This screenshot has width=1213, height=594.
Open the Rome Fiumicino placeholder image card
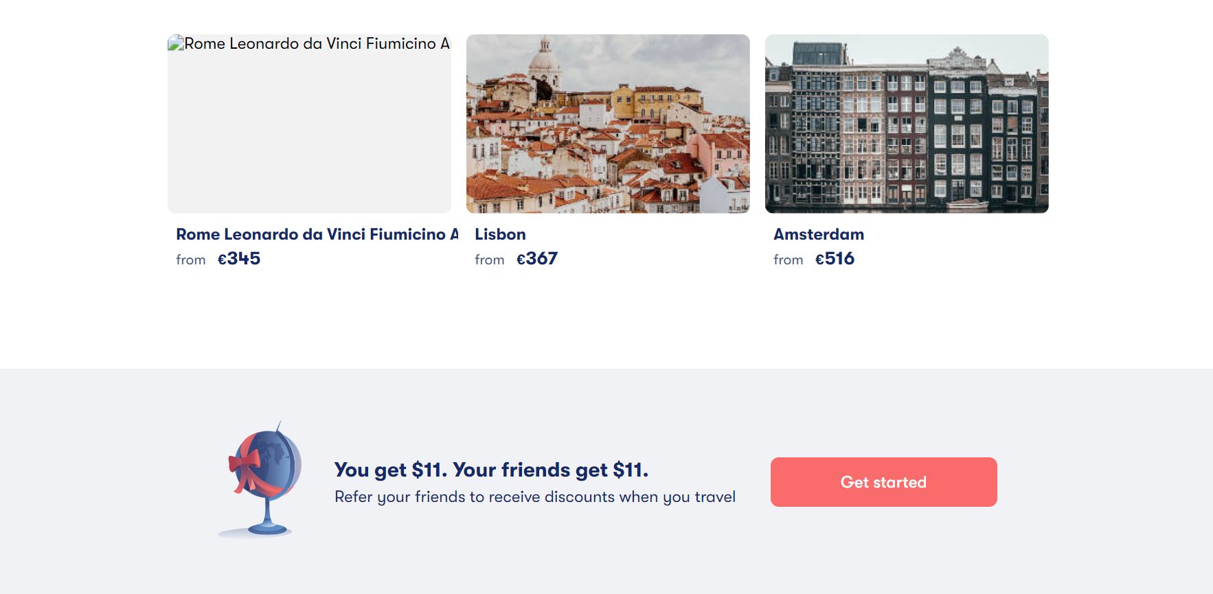coord(309,130)
